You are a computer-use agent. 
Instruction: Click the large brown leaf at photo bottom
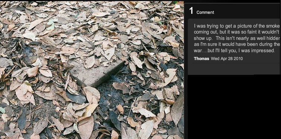[86, 126]
